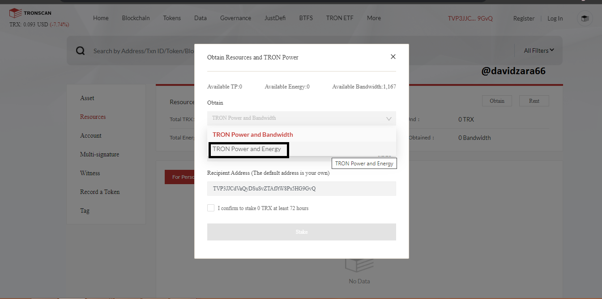
Task: Open the All Filters dropdown
Action: 539,51
